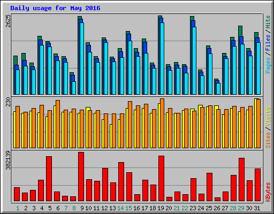Select day label 4 on the x-axis
Image resolution: width=274 pixels, height=214 pixels.
coord(42,208)
